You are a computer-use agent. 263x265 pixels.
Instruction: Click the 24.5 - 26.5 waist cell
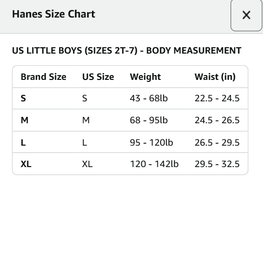217,120
